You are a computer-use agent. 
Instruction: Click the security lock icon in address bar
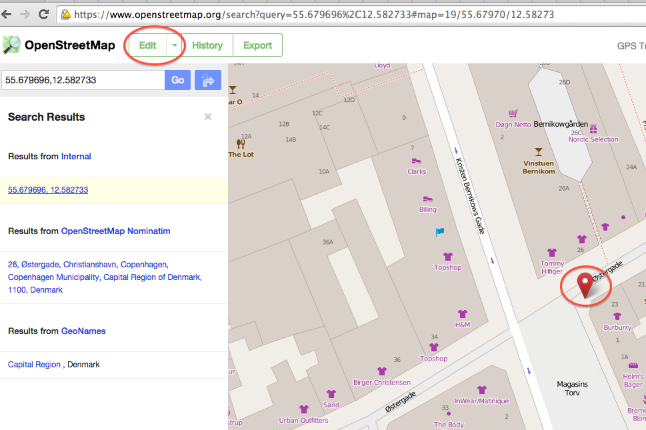coord(65,15)
